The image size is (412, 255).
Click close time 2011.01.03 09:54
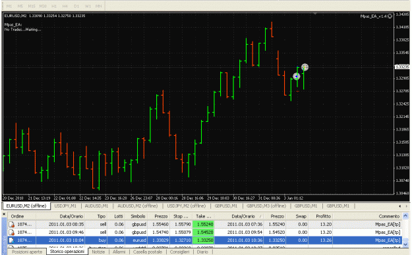click(x=245, y=233)
